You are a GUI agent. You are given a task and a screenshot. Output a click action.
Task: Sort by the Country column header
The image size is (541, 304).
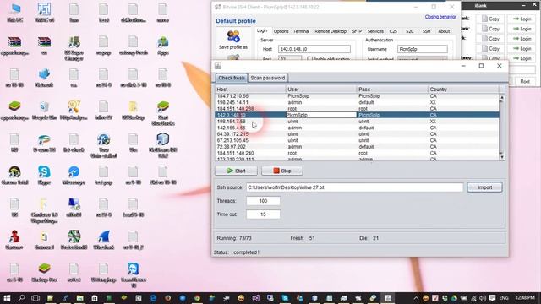(463, 90)
